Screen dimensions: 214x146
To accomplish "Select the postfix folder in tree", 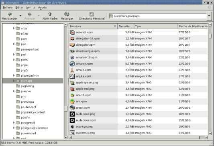I will pos(25,118).
